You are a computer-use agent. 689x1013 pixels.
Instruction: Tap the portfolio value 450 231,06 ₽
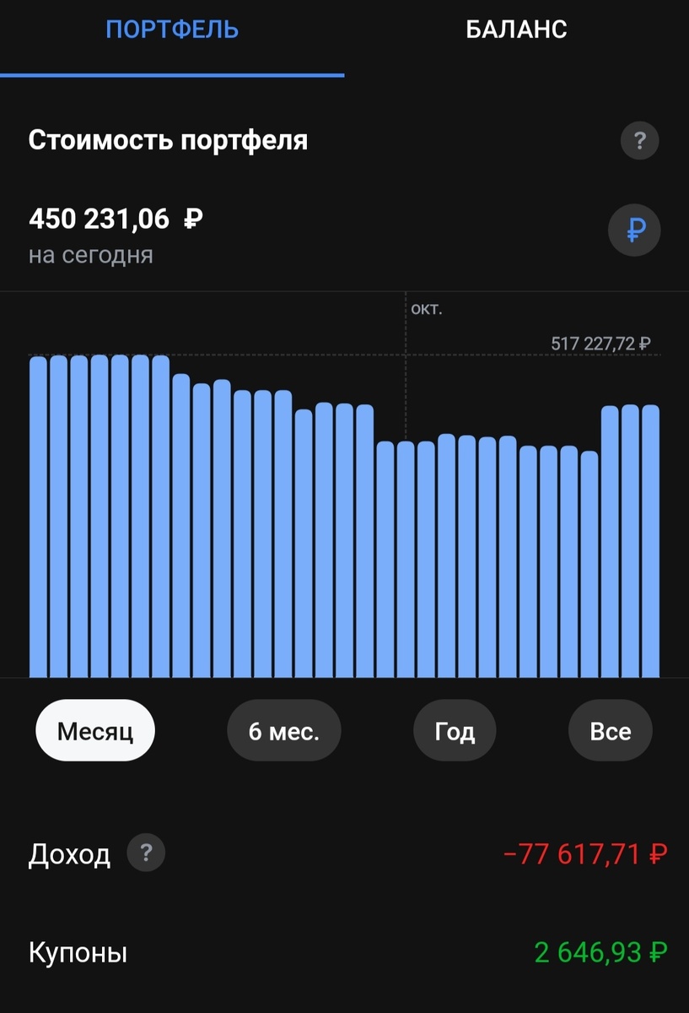point(116,219)
